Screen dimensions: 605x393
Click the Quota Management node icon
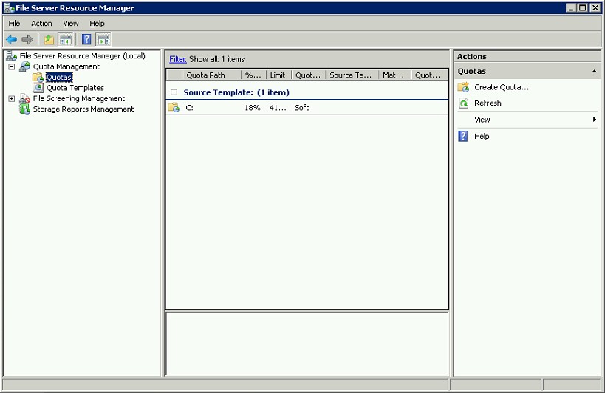[24, 66]
